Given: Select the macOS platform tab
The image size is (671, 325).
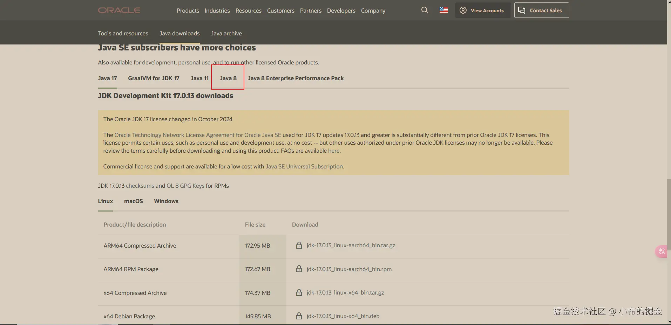Looking at the screenshot, I should 134,201.
